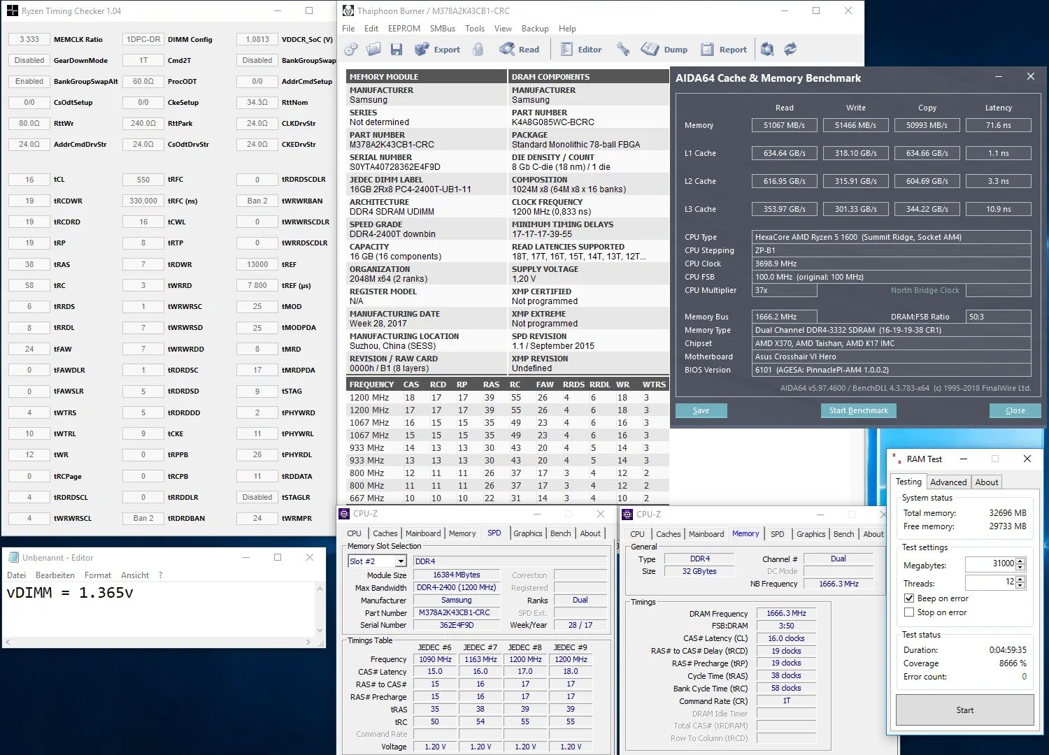This screenshot has height=755, width=1049.
Task: Click the tCL value 16 in Timing Checker
Action: click(29, 180)
